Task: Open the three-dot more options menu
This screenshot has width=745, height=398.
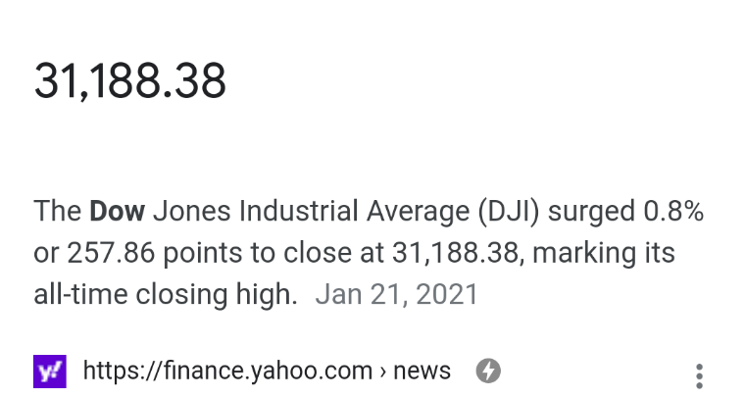Action: pyautogui.click(x=699, y=376)
